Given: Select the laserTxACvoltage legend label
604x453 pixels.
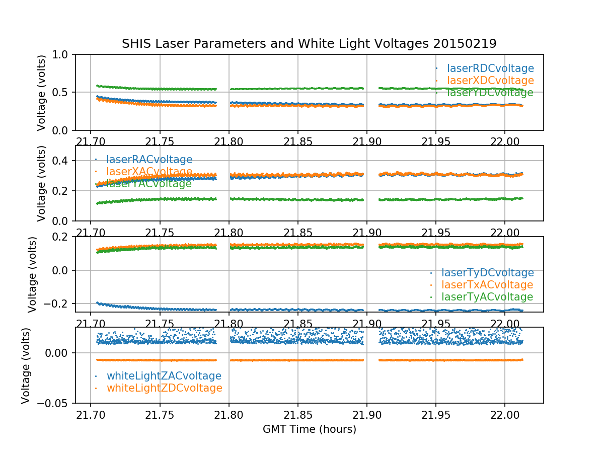Looking at the screenshot, I should coord(487,285).
